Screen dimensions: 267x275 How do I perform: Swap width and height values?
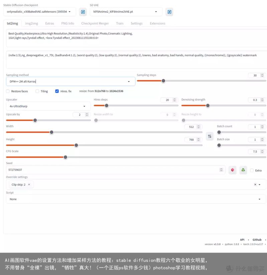point(210,136)
